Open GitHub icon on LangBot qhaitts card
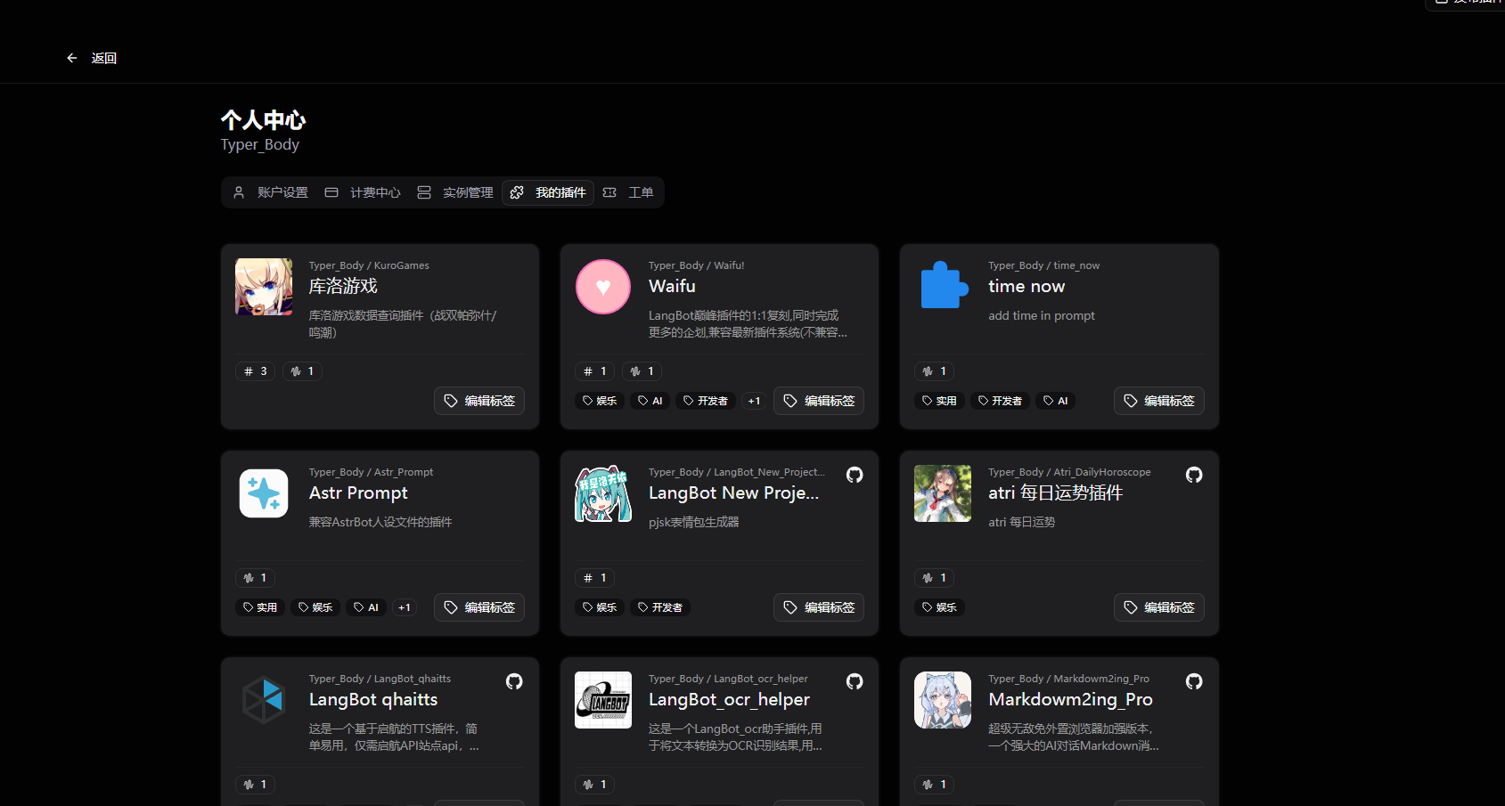Image resolution: width=1505 pixels, height=806 pixels. [x=514, y=681]
